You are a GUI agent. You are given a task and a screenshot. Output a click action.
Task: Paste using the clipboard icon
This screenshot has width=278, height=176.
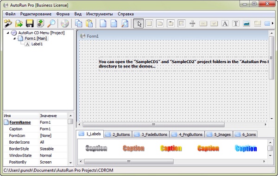[89, 23]
